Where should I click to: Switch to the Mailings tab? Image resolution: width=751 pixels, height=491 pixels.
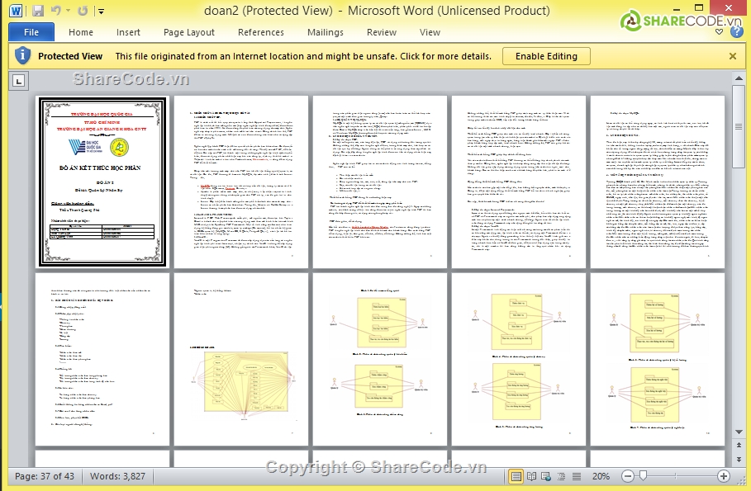[x=326, y=32]
